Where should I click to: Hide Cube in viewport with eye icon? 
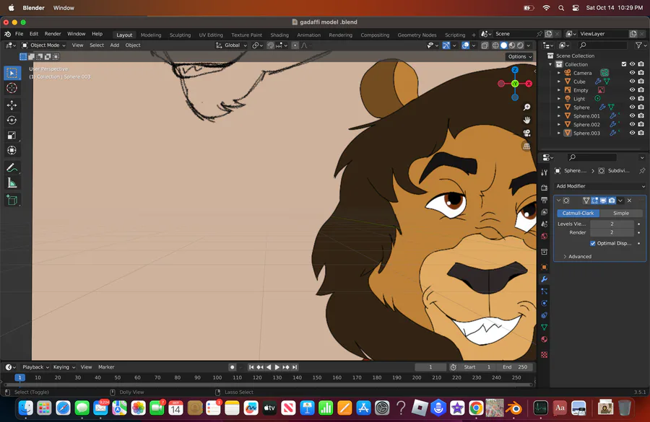pos(632,82)
